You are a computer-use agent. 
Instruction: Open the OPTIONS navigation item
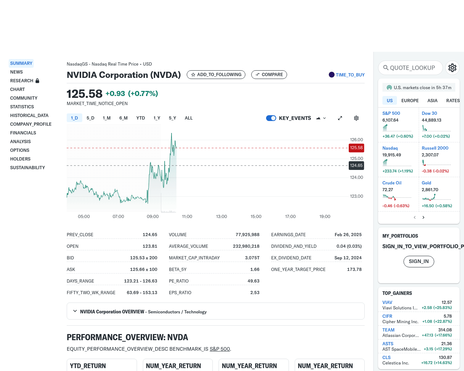click(20, 150)
